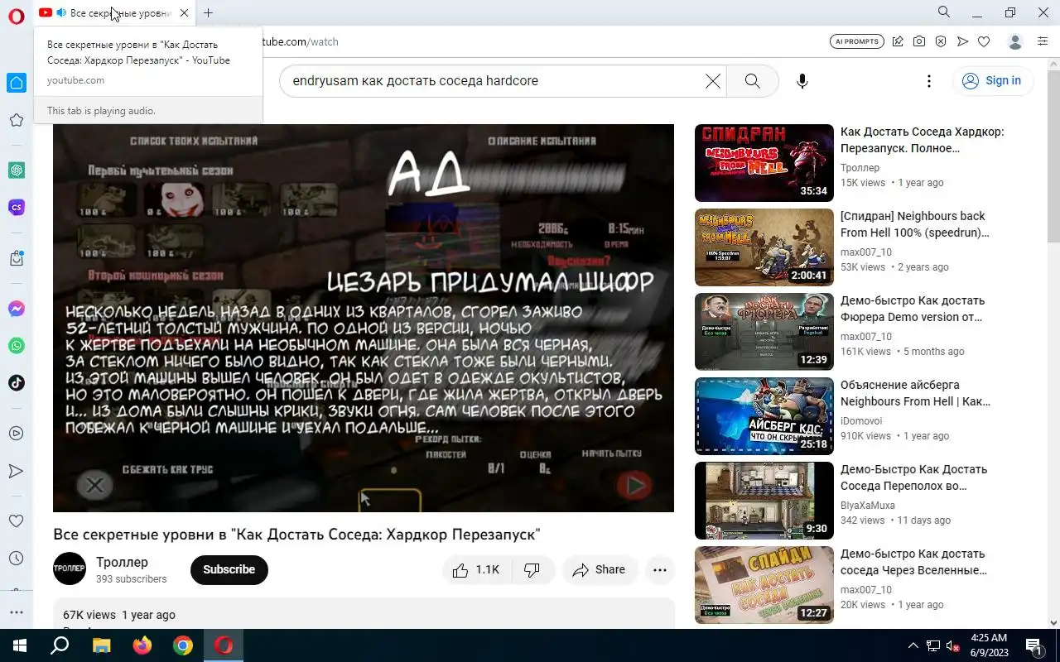Dislike the video with thumbs-down
The image size is (1060, 662).
(x=532, y=569)
